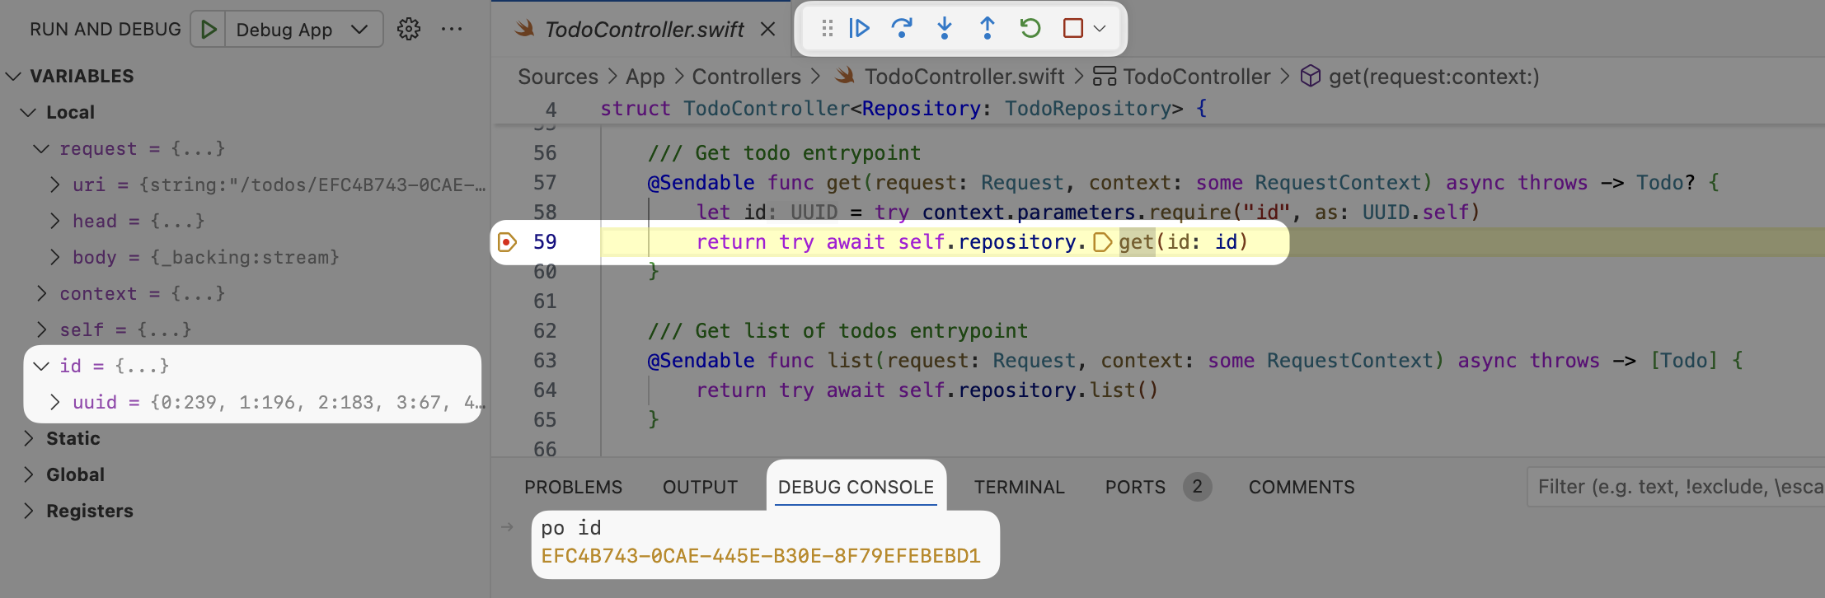This screenshot has height=598, width=1825.
Task: Expand the Registers scope
Action: (x=29, y=512)
